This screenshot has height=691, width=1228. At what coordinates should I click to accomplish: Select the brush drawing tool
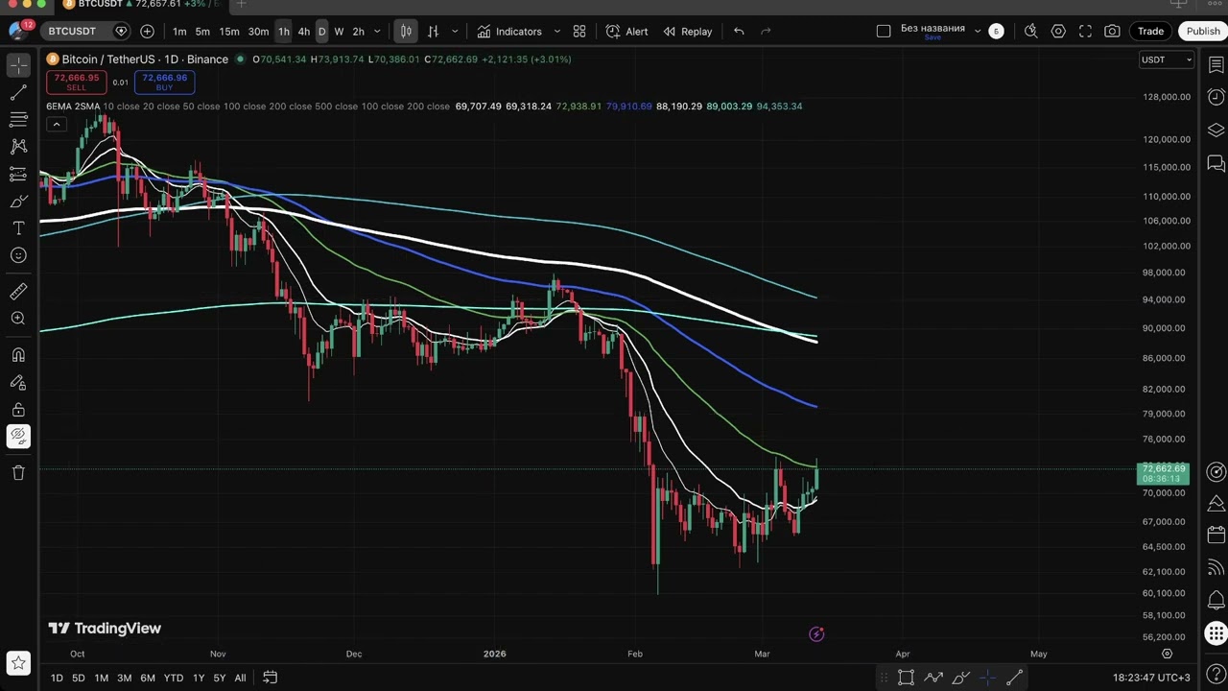pos(18,202)
